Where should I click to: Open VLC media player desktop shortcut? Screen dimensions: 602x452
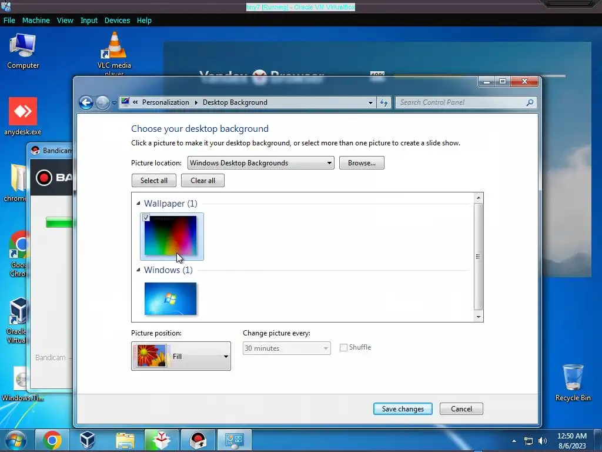click(x=114, y=54)
